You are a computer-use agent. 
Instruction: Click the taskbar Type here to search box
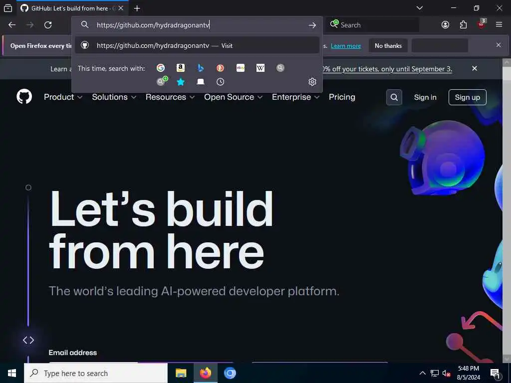pos(96,373)
